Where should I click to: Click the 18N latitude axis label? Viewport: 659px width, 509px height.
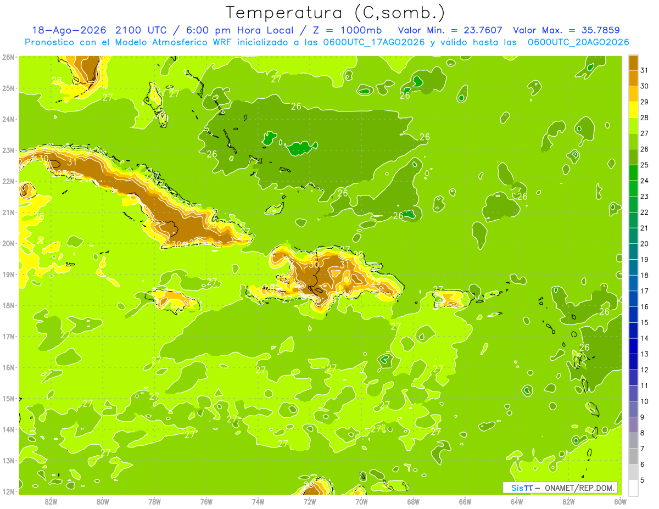coord(8,305)
